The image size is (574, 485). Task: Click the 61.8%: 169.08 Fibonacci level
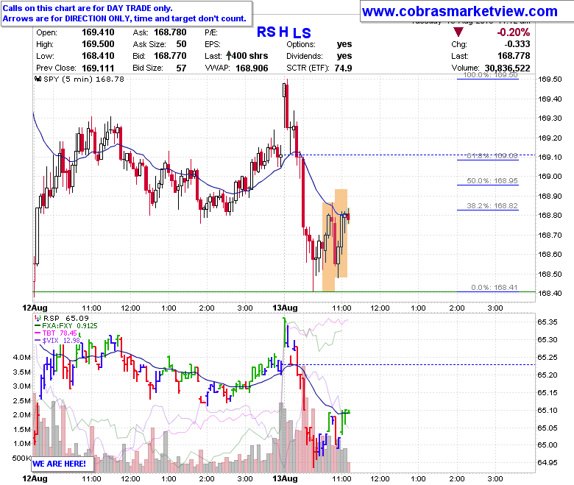pos(492,156)
